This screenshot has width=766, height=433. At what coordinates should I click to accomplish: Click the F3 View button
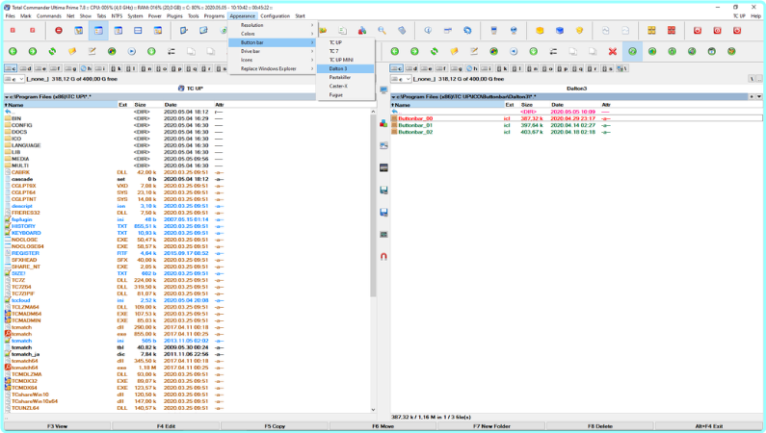(x=57, y=426)
